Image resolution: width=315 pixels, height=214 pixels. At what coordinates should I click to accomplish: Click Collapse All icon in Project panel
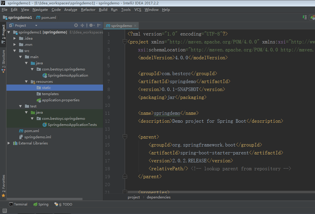[x=82, y=25]
